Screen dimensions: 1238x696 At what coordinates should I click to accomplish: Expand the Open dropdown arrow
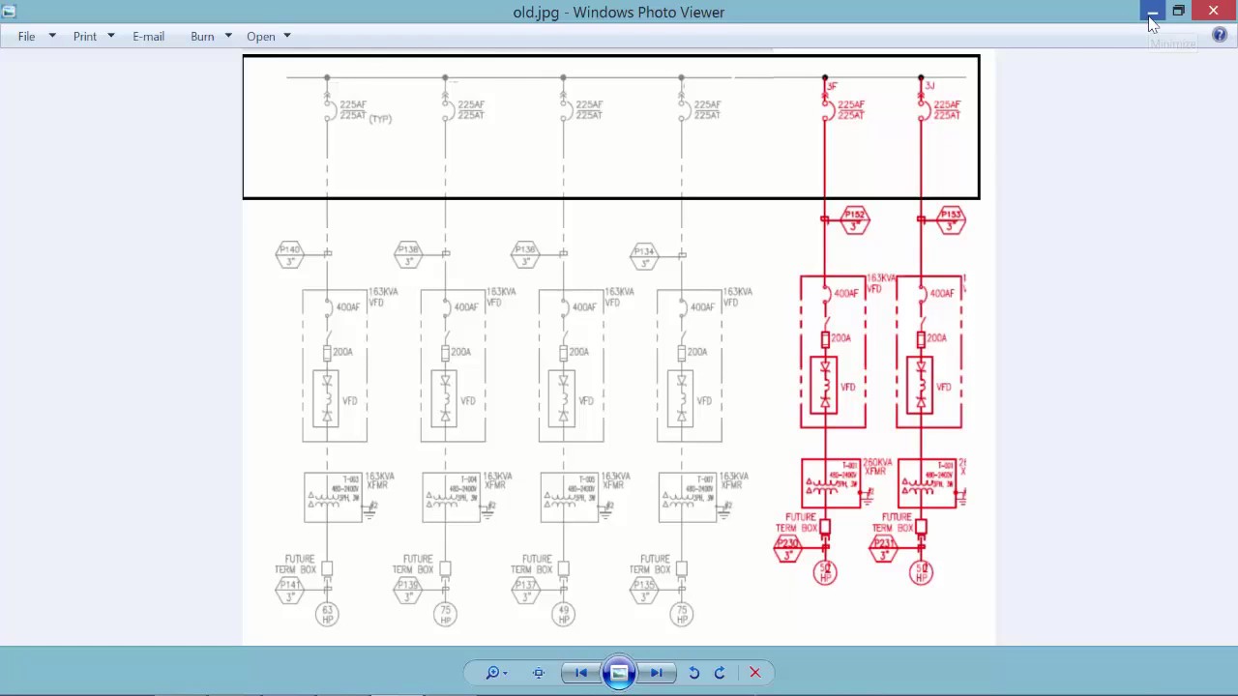[287, 36]
